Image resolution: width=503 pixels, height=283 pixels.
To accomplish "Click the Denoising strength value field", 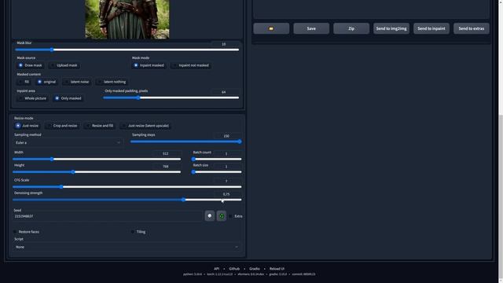I will tap(227, 194).
